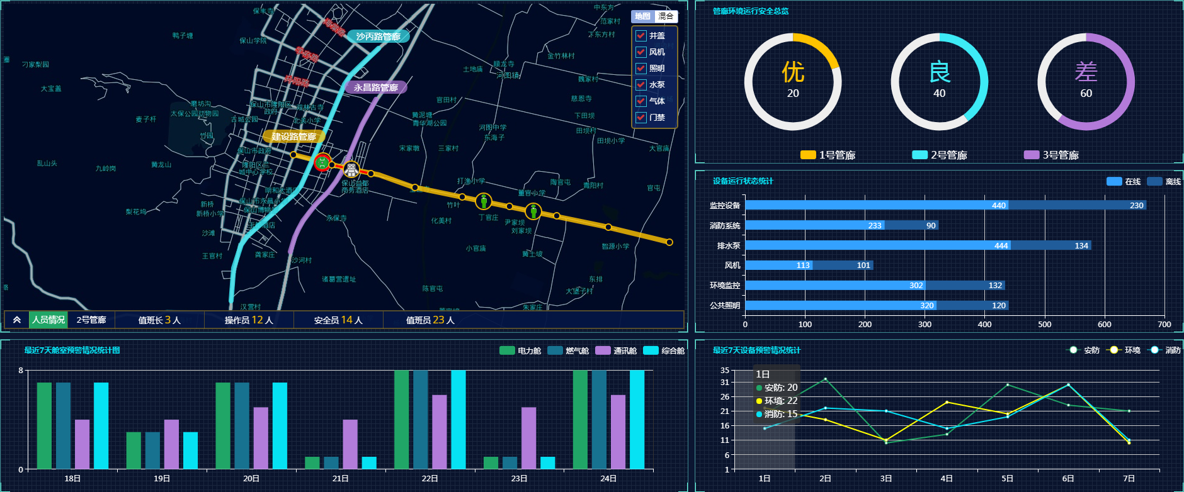Select the person icon near 丁官庄
This screenshot has width=1184, height=492.
click(x=483, y=201)
